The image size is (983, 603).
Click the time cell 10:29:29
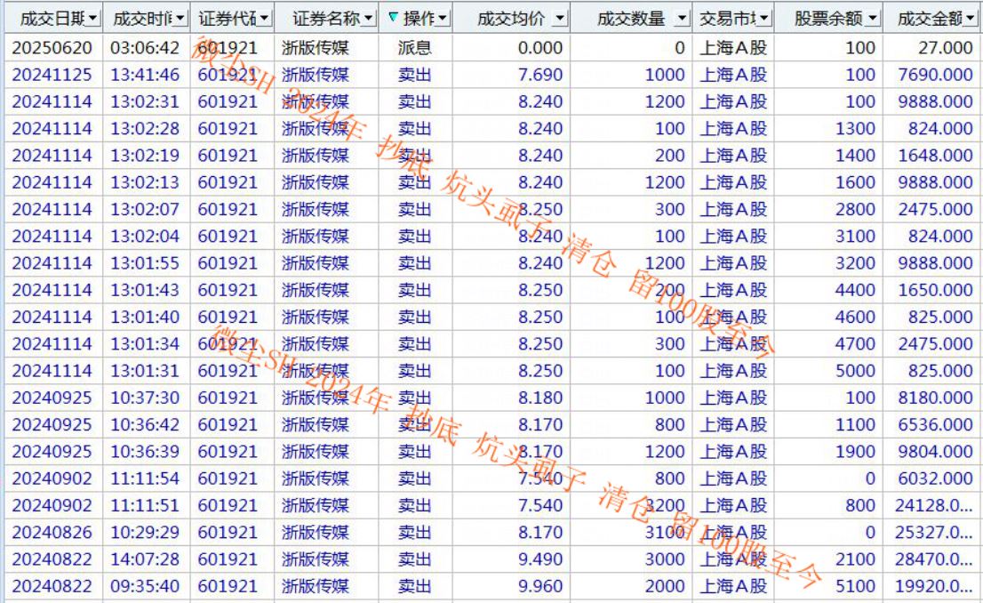(x=145, y=532)
